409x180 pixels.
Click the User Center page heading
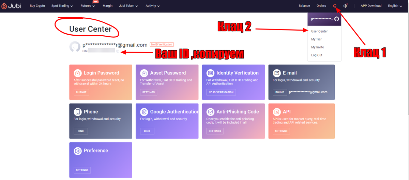(x=90, y=29)
